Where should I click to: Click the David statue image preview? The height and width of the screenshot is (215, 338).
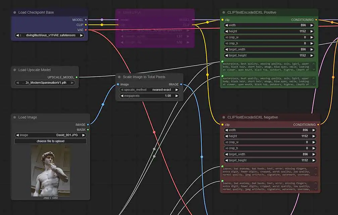(x=51, y=170)
